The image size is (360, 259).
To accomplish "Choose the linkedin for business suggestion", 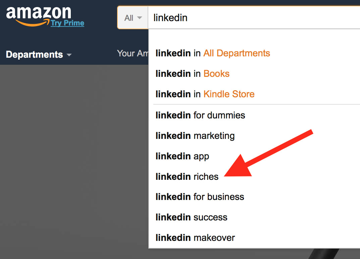I will [x=254, y=197].
